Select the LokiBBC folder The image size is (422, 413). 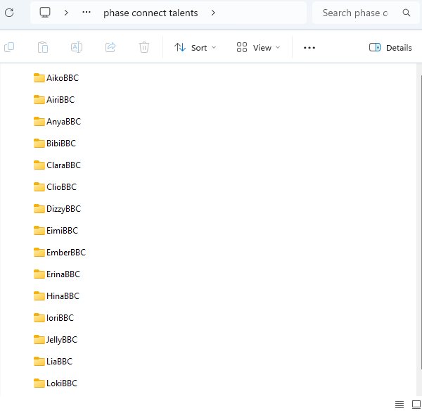[x=56, y=383]
